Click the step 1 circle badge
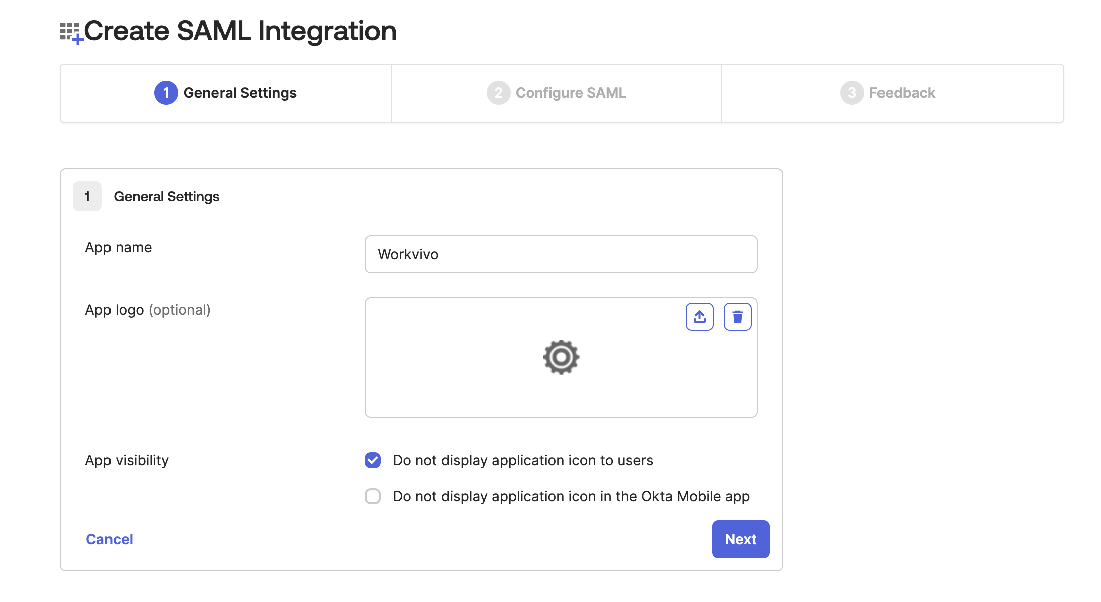The width and height of the screenshot is (1101, 602). [x=166, y=93]
